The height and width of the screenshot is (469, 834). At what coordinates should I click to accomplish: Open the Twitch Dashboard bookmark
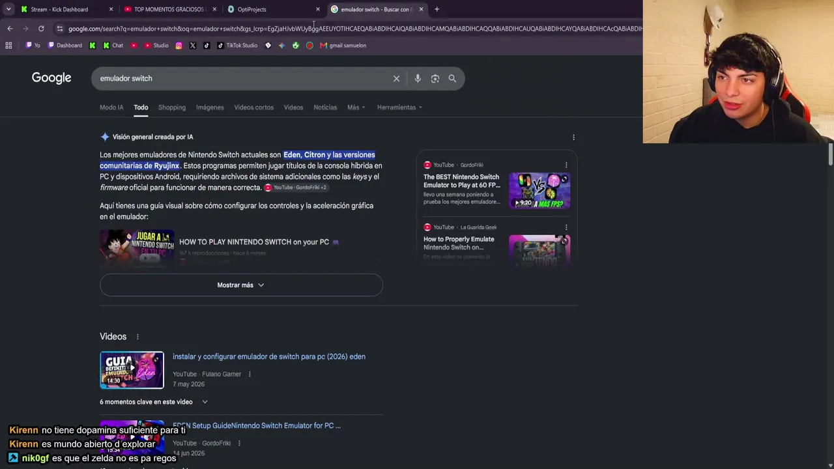click(65, 46)
